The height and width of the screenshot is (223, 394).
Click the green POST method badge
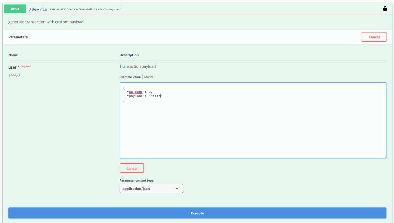pyautogui.click(x=15, y=9)
